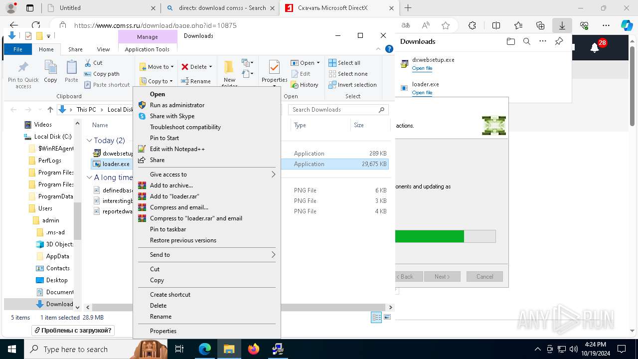Click Open file link under loader.exe
Screen dimensions: 638x359
tap(422, 93)
